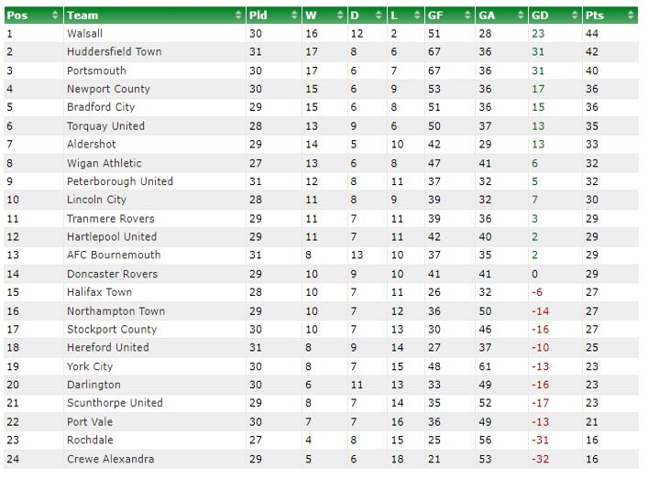Screen dimensions: 648x479
Task: Click Peterborough United team name
Action: 120,181
